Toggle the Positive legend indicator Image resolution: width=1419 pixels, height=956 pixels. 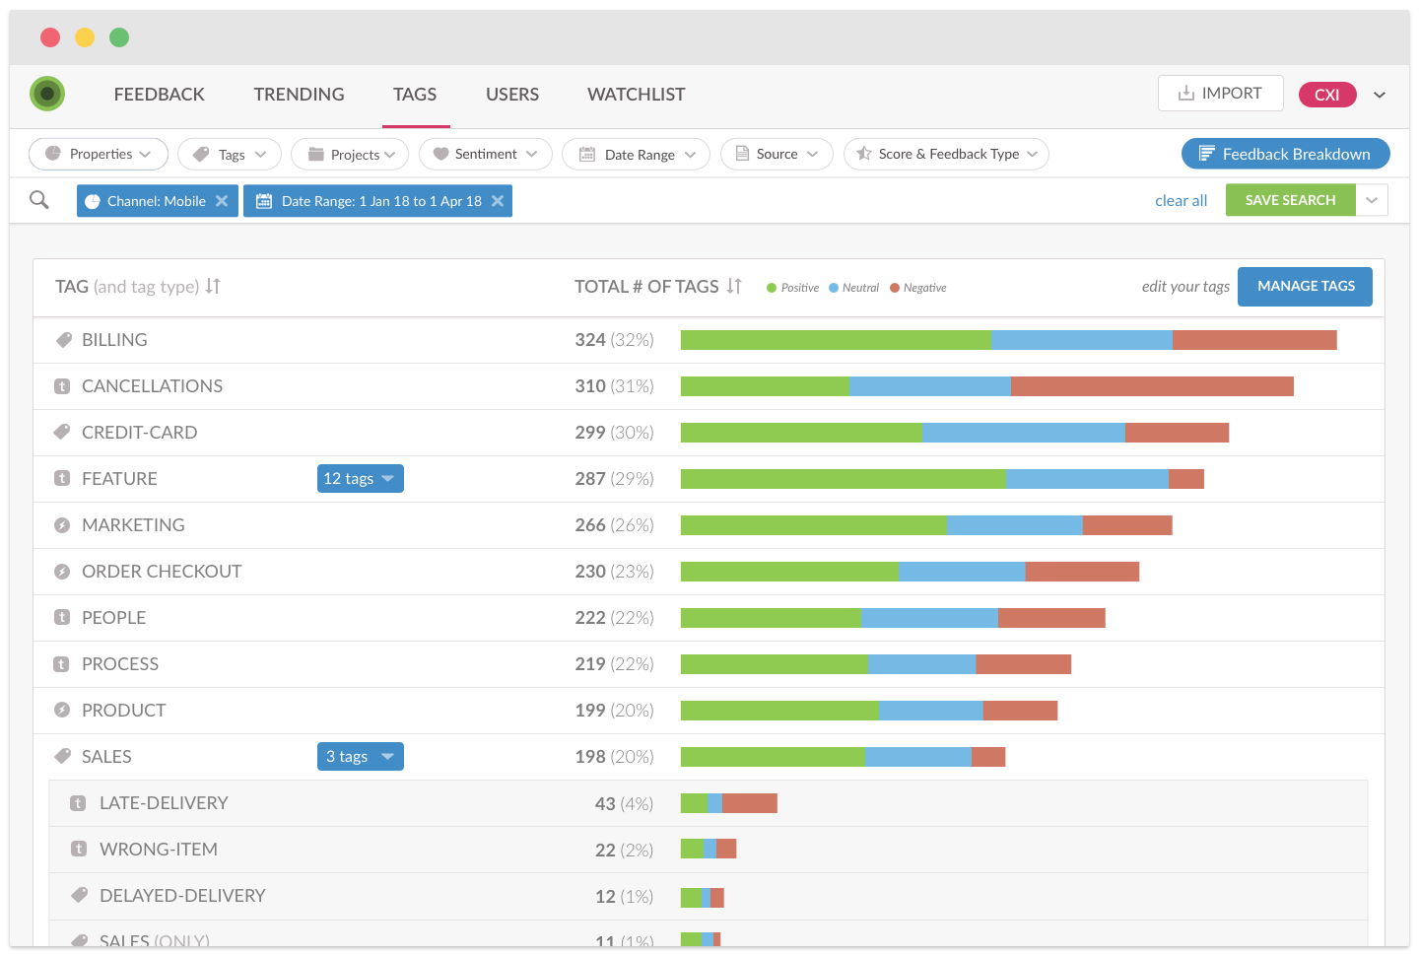[770, 288]
